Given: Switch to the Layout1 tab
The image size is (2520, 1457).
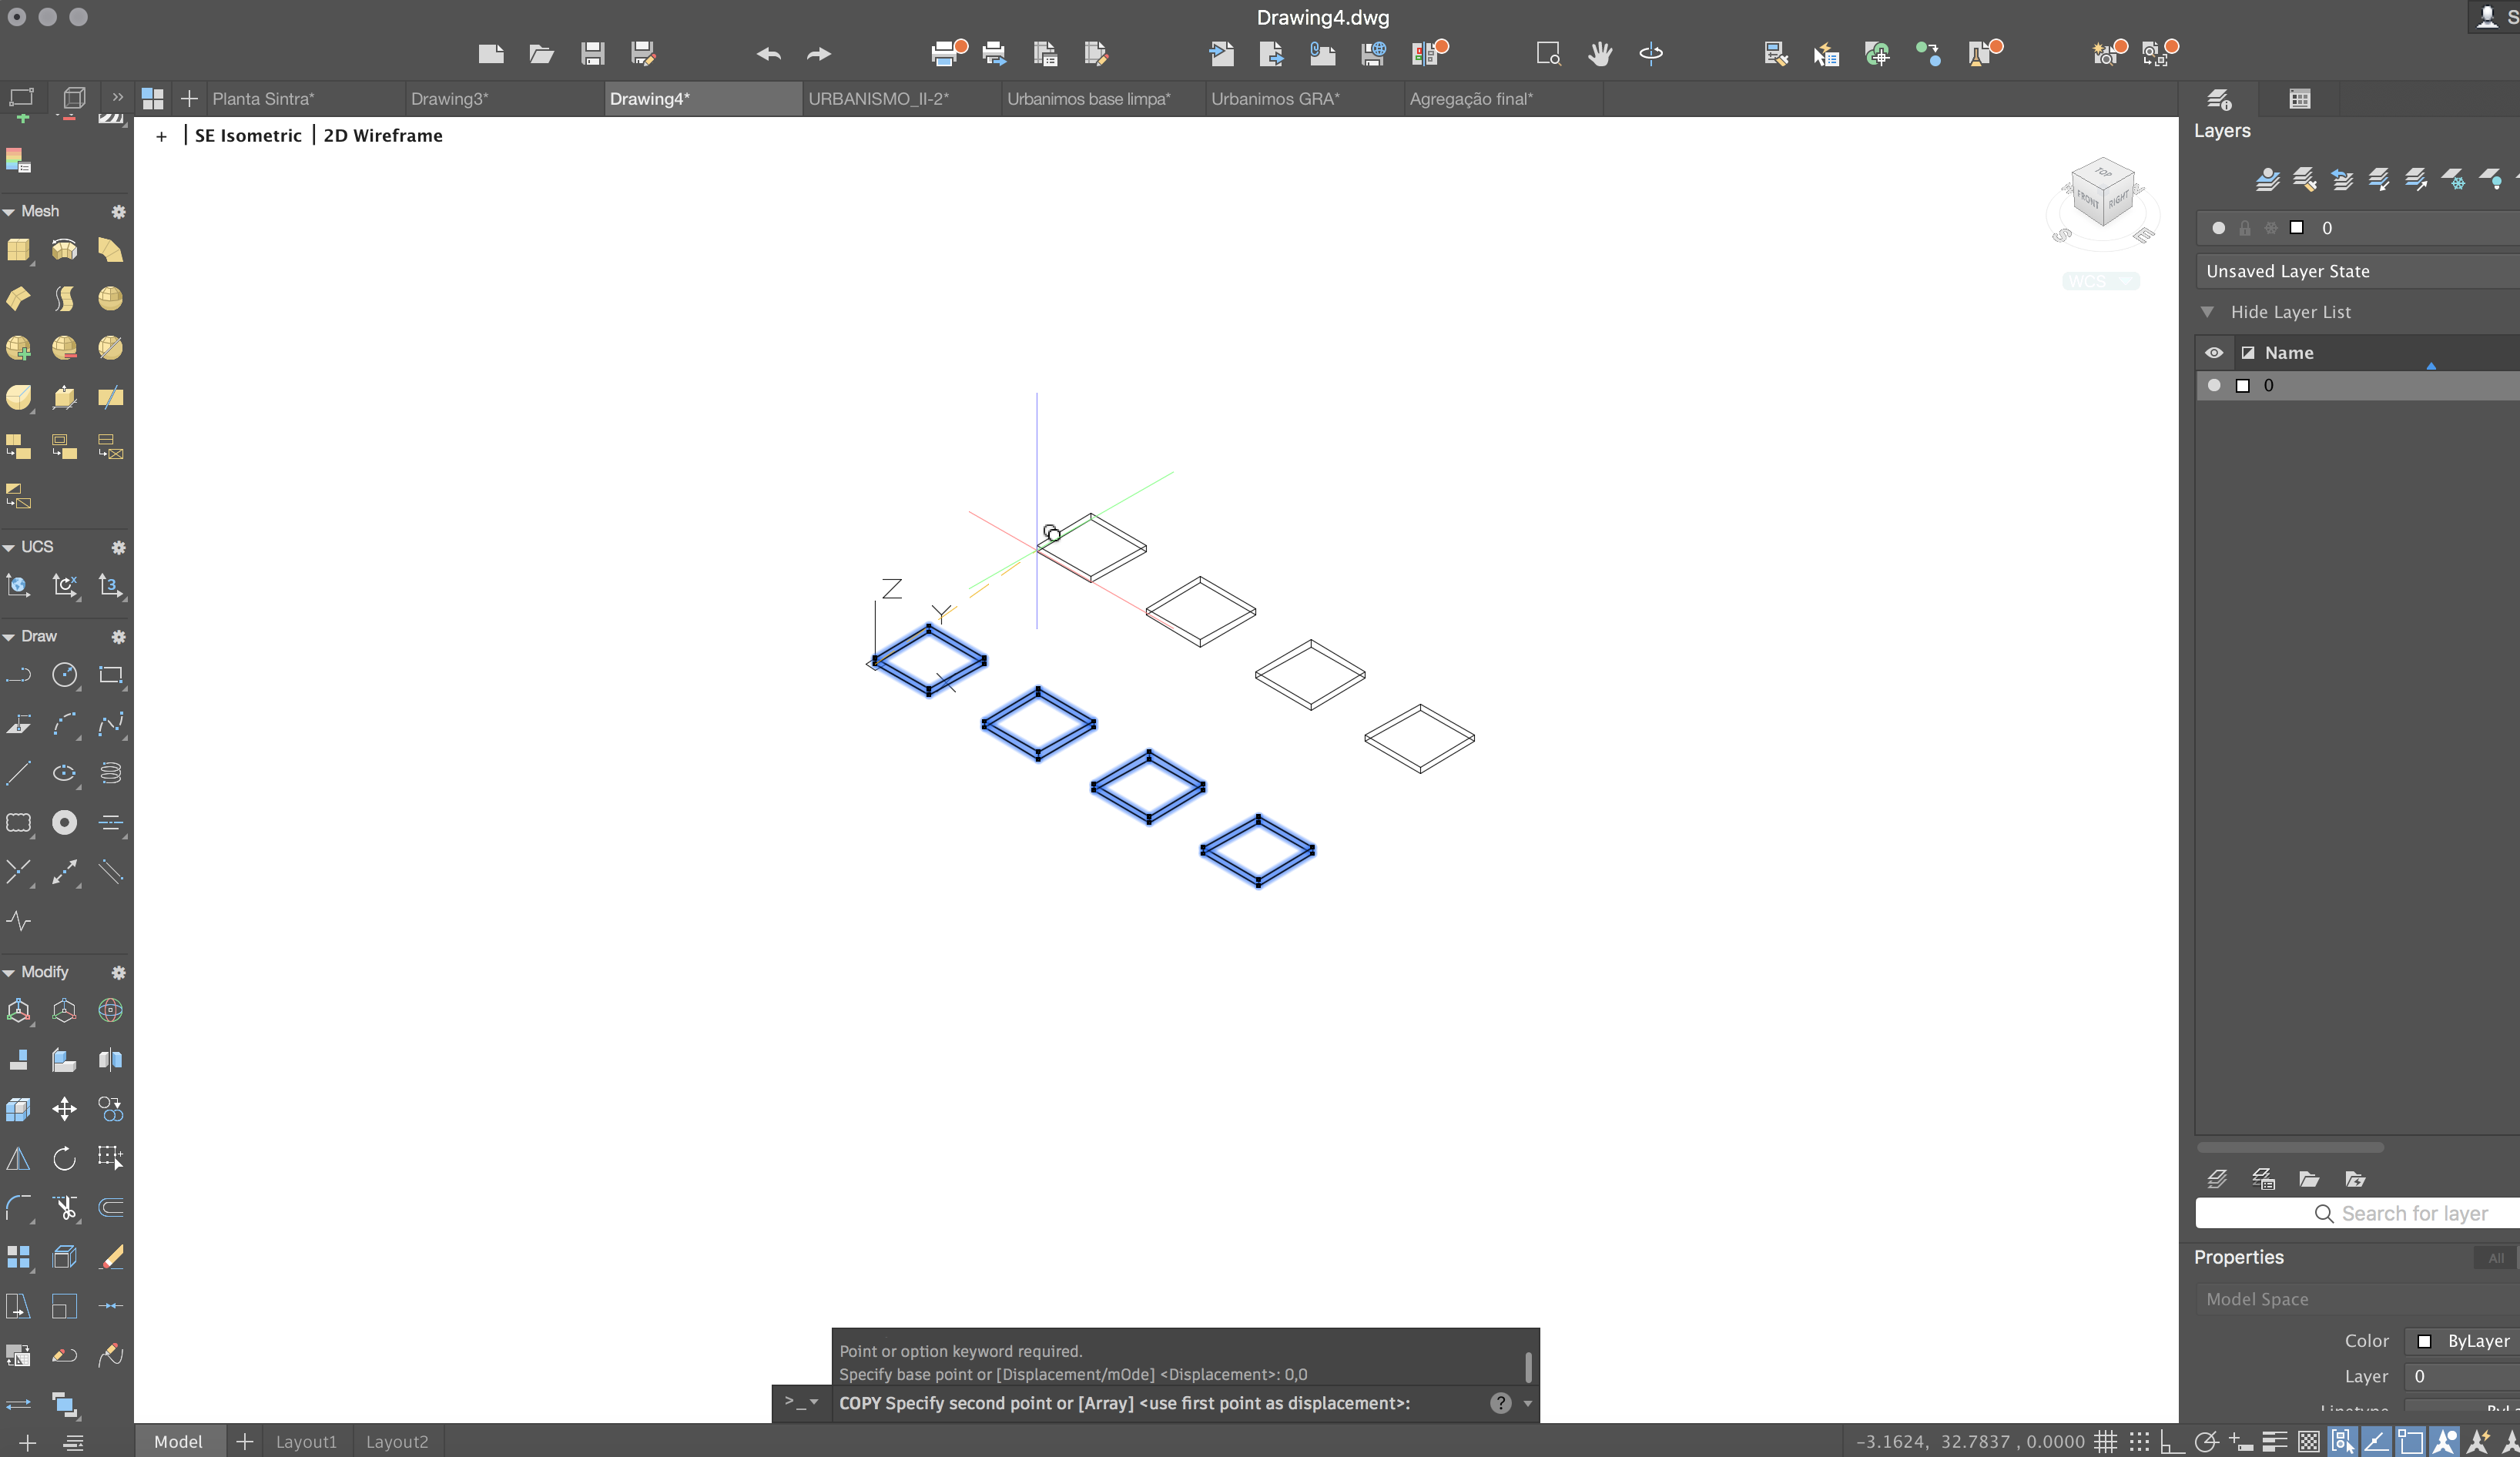Looking at the screenshot, I should 306,1441.
